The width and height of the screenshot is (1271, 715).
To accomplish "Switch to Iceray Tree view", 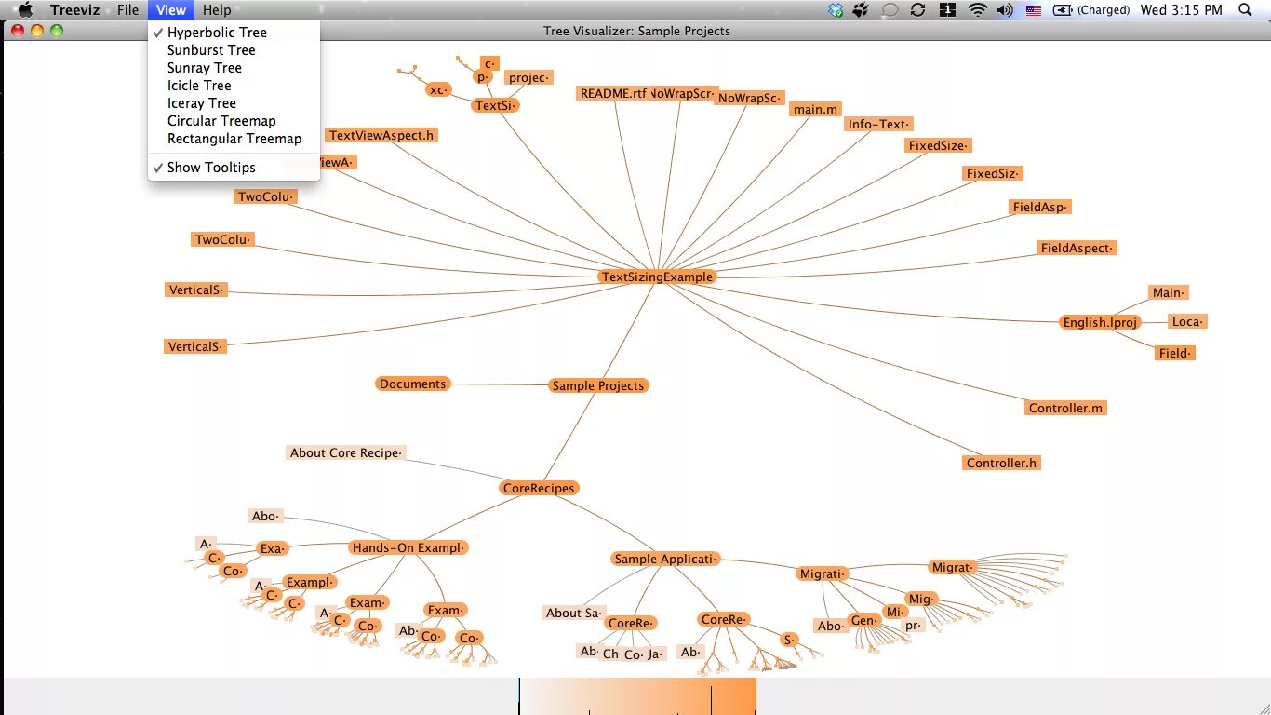I will [x=234, y=103].
